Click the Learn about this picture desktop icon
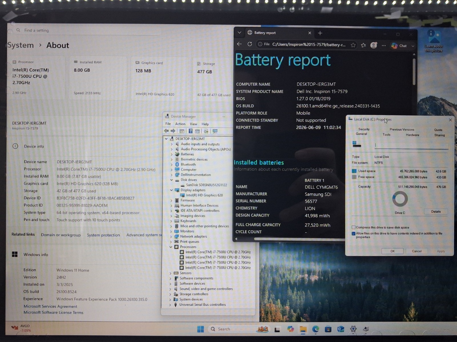Image resolution: width=457 pixels, height=342 pixels. tap(434, 41)
